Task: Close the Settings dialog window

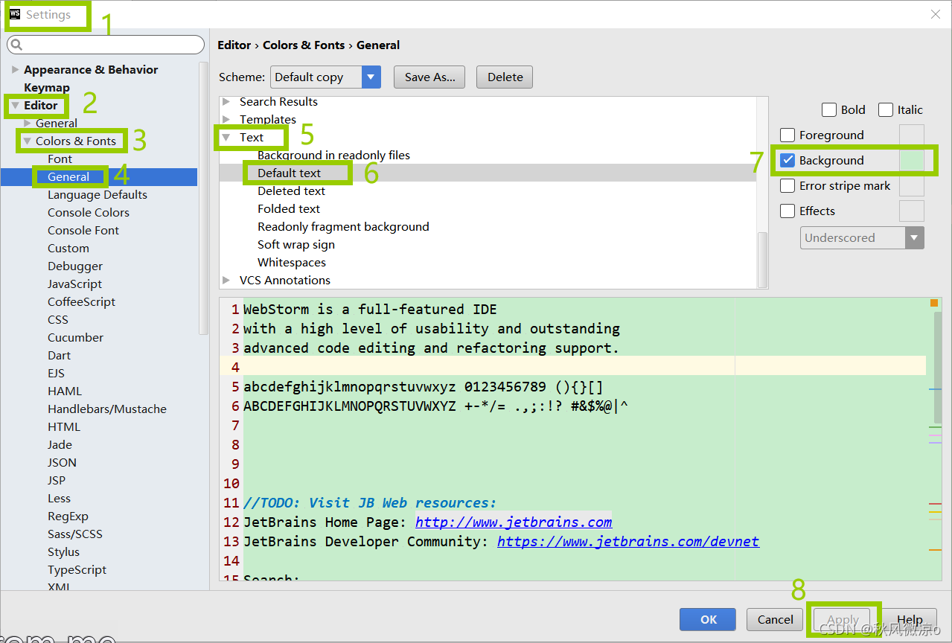Action: tap(936, 14)
